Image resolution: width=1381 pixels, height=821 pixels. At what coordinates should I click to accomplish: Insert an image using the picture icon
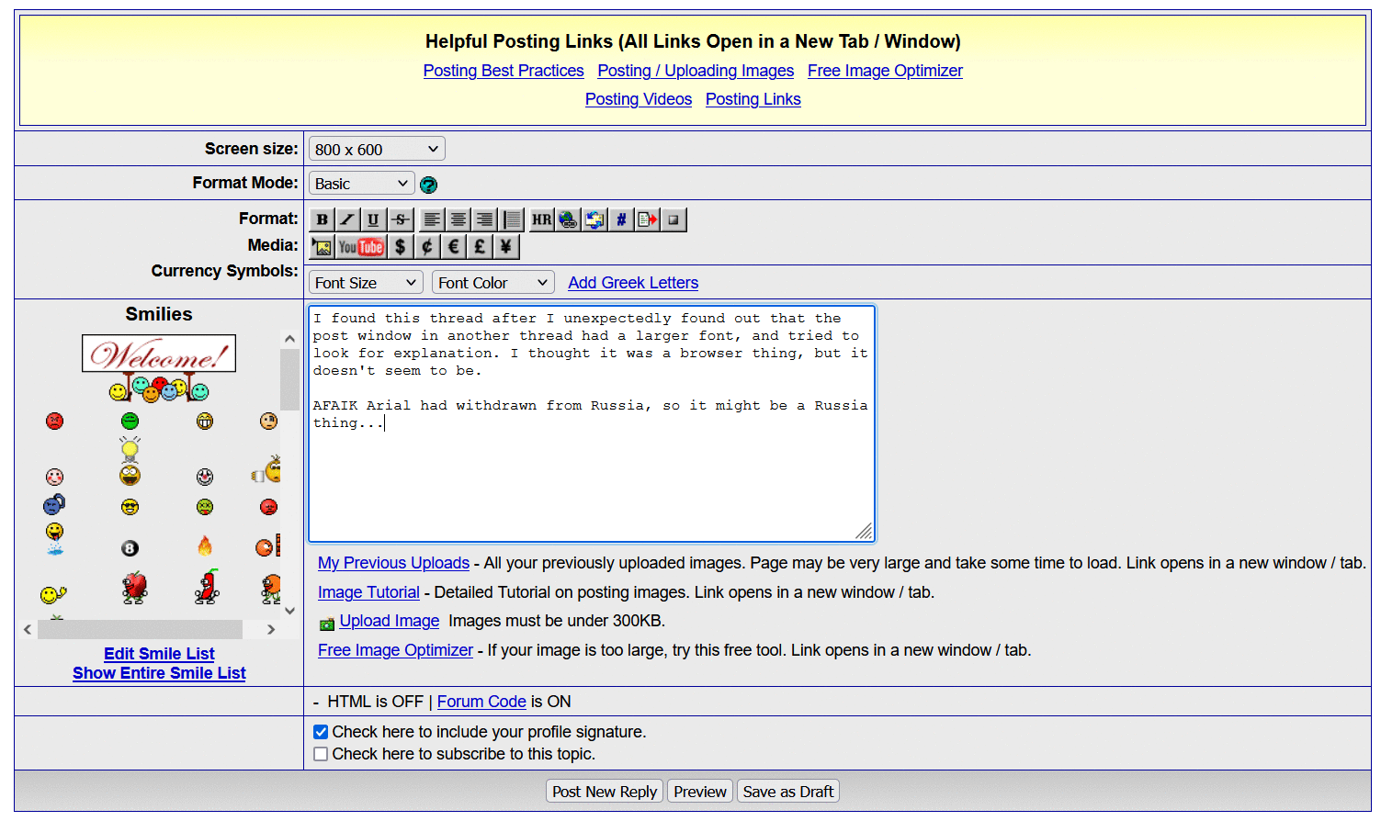pyautogui.click(x=322, y=246)
